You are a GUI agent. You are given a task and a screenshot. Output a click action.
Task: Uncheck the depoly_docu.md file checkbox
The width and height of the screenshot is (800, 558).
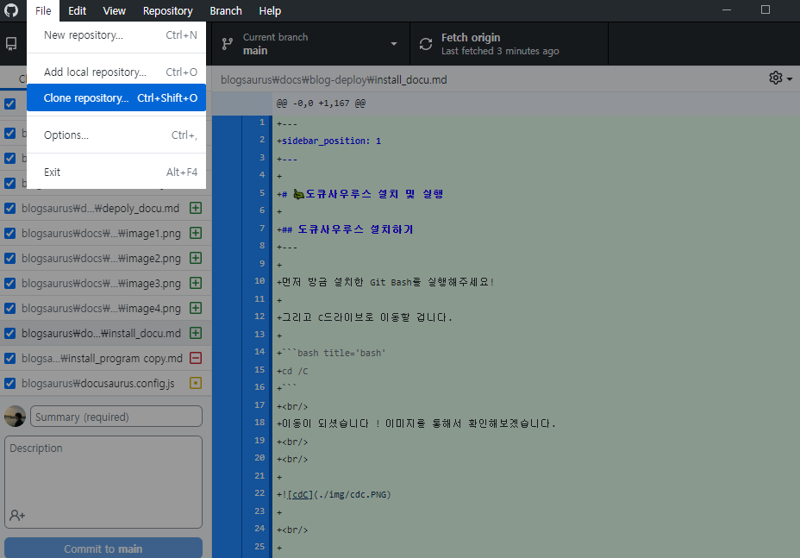click(x=9, y=209)
